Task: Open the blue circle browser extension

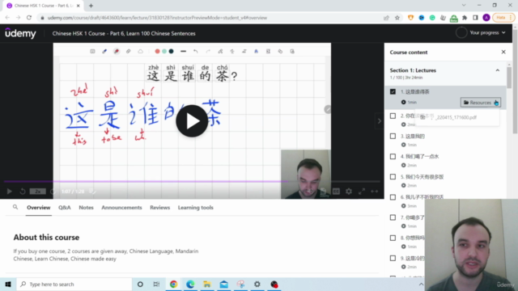Action: click(x=422, y=18)
